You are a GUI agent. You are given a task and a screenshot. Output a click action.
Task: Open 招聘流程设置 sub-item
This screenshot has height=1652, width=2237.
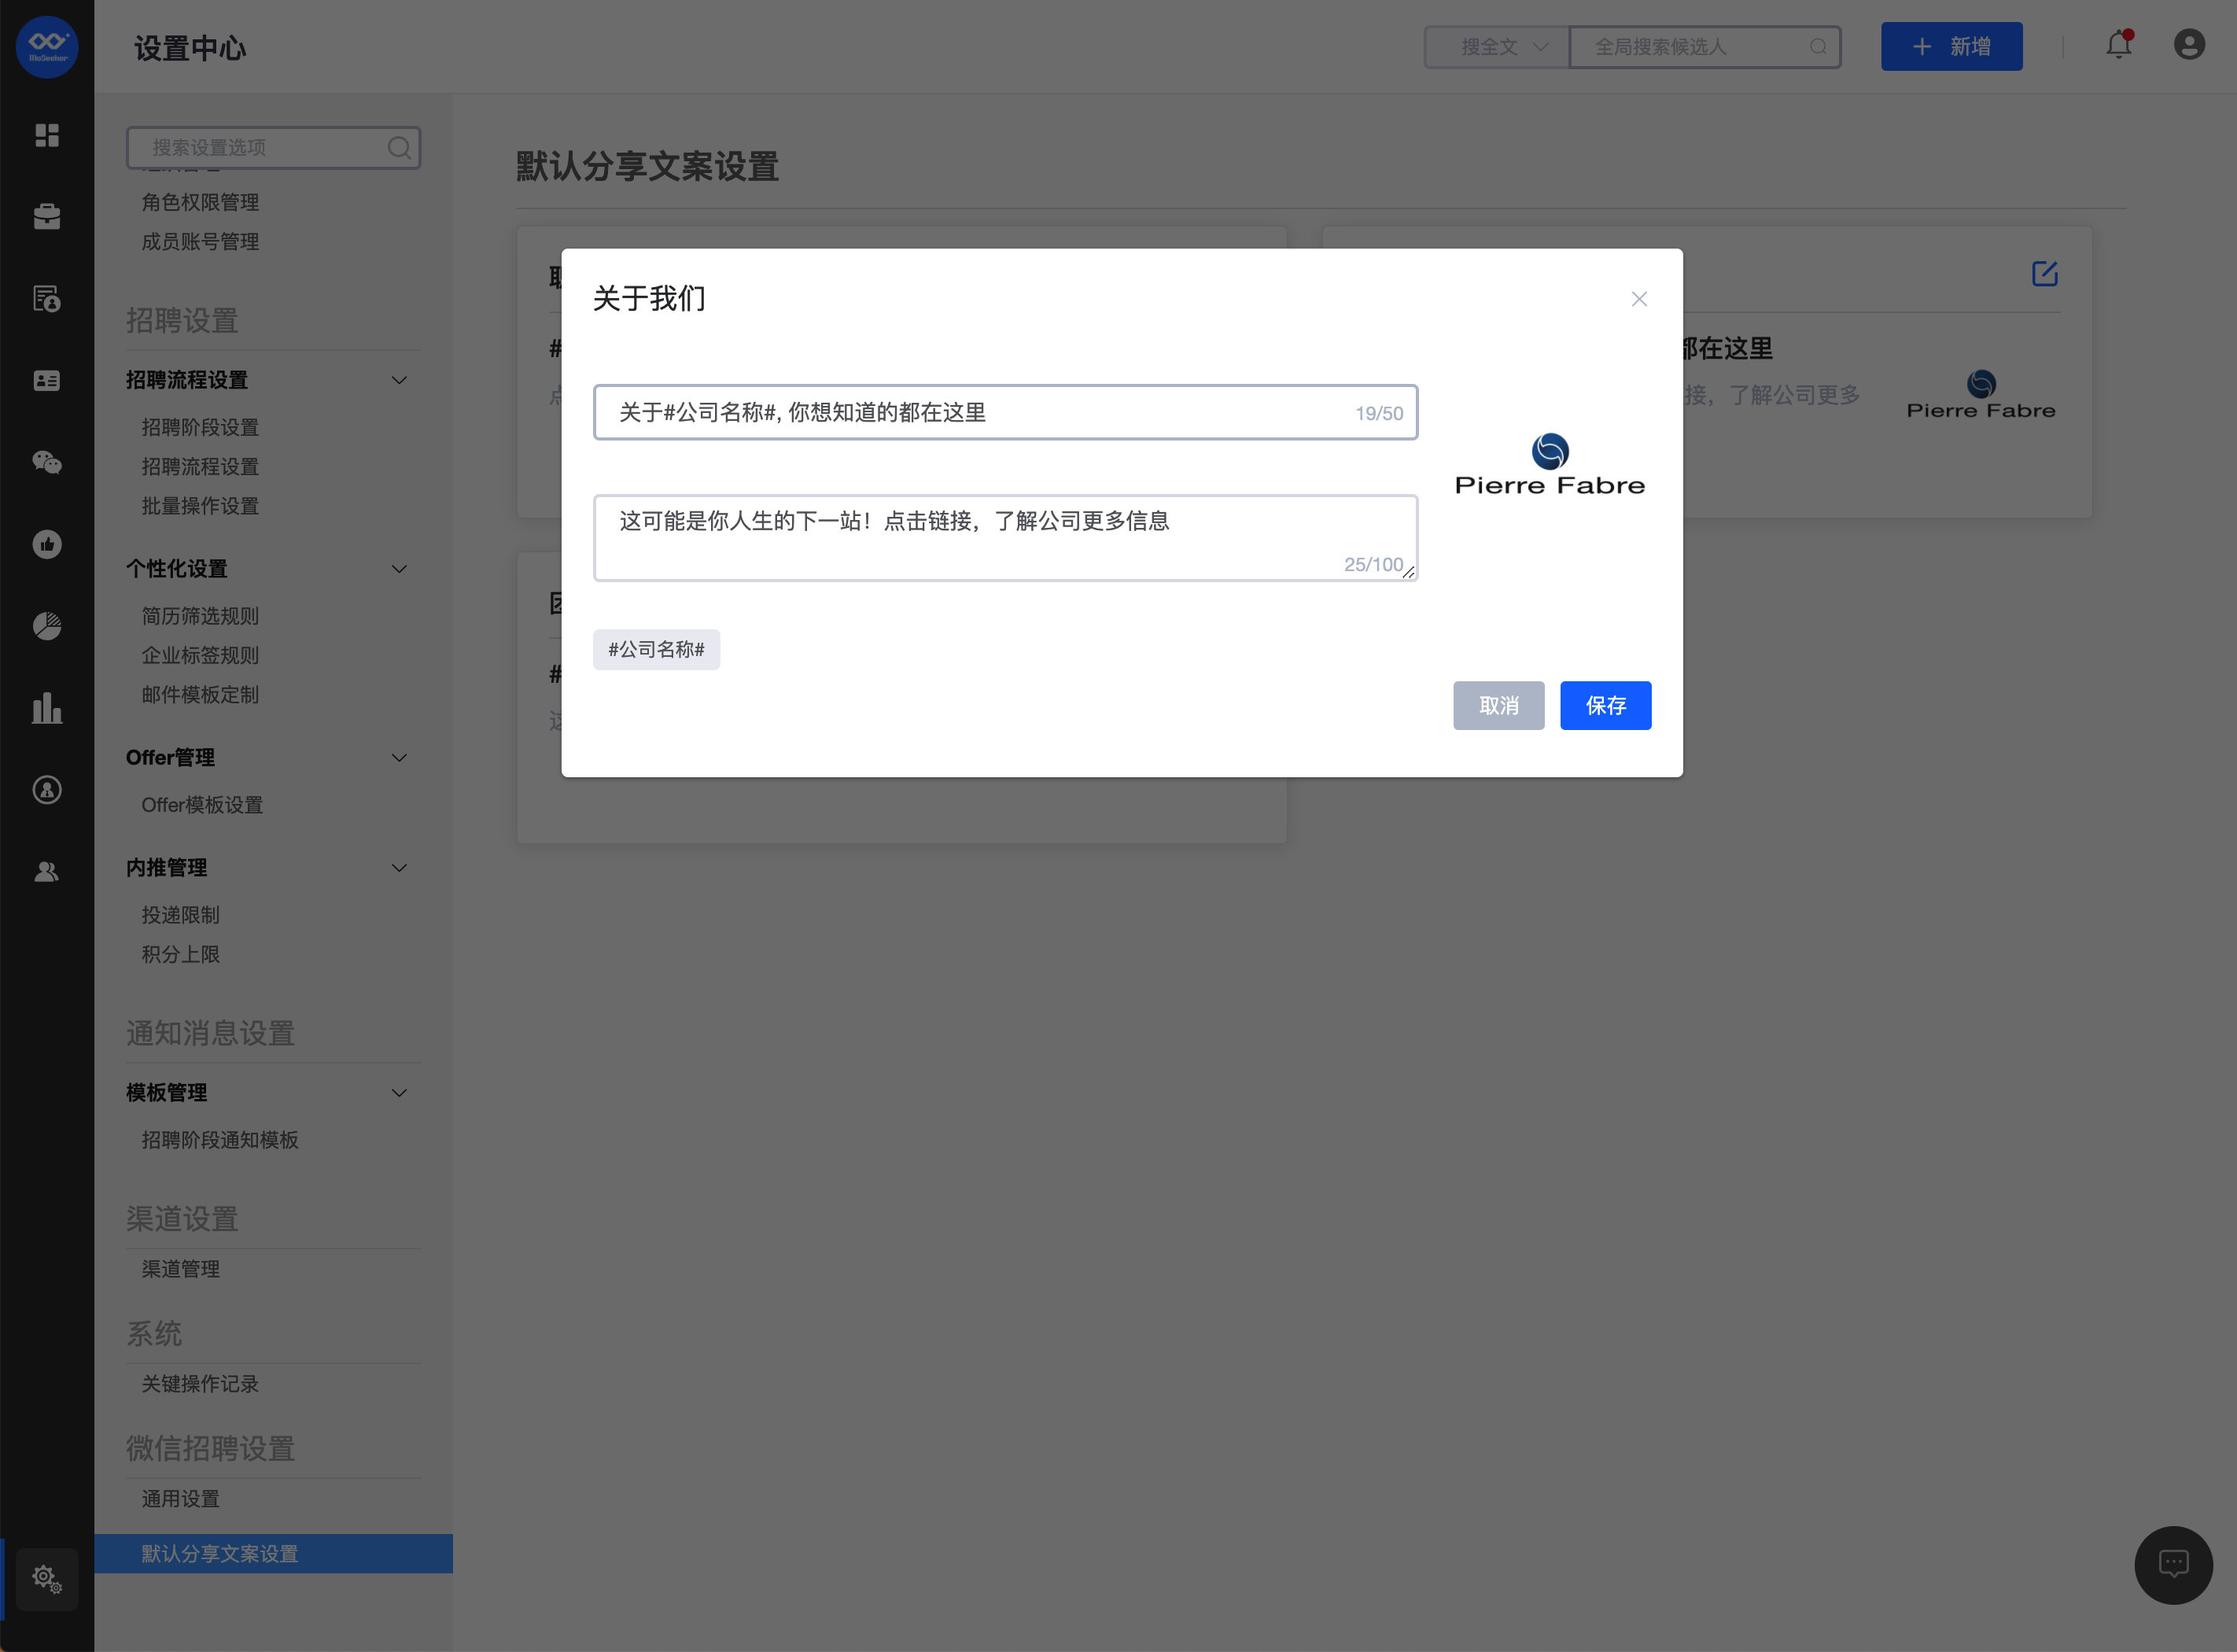[200, 467]
